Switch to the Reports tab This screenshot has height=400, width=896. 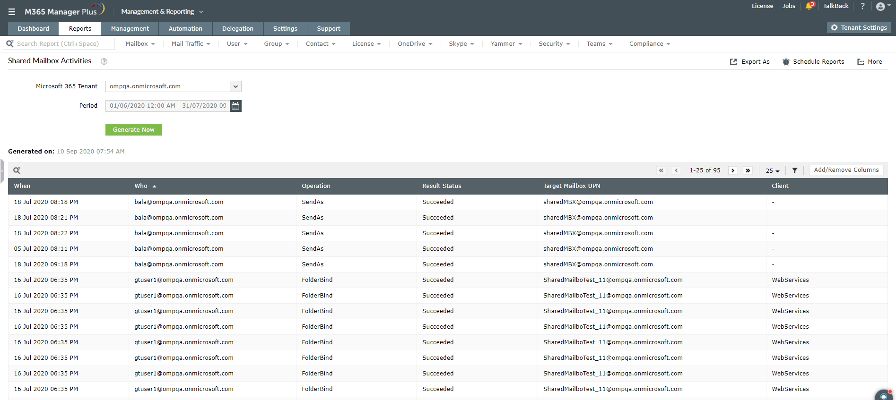pyautogui.click(x=80, y=29)
